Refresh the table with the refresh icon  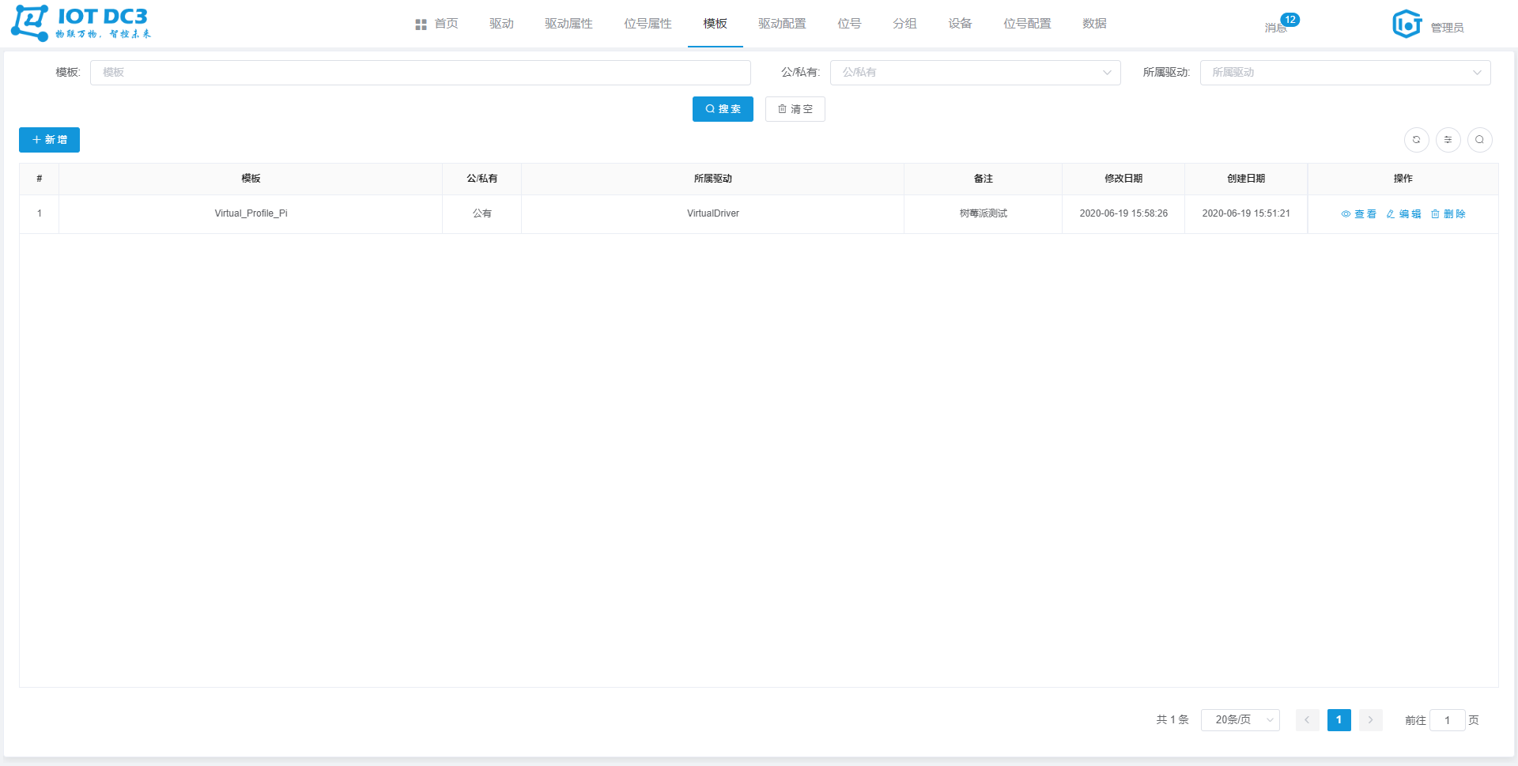tap(1416, 140)
